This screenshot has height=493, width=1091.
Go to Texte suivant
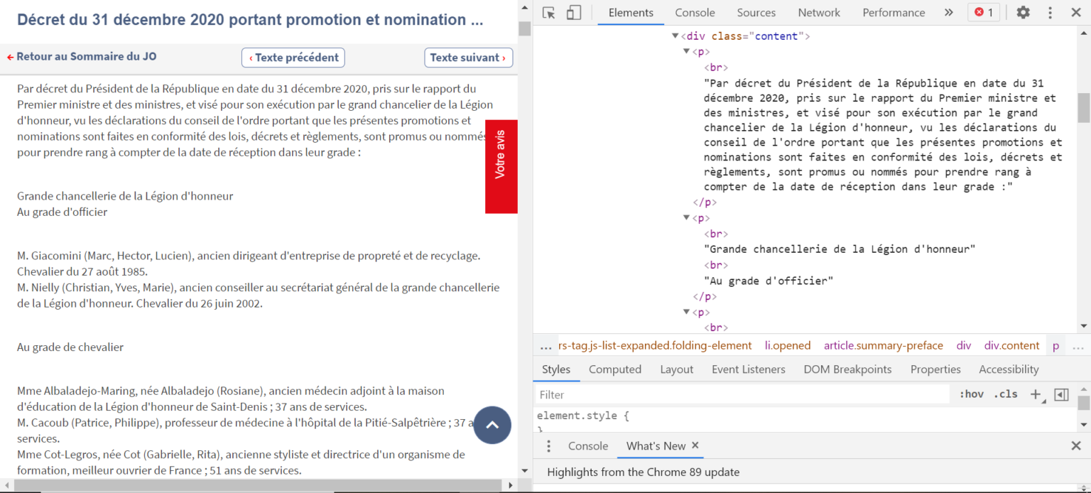point(468,58)
